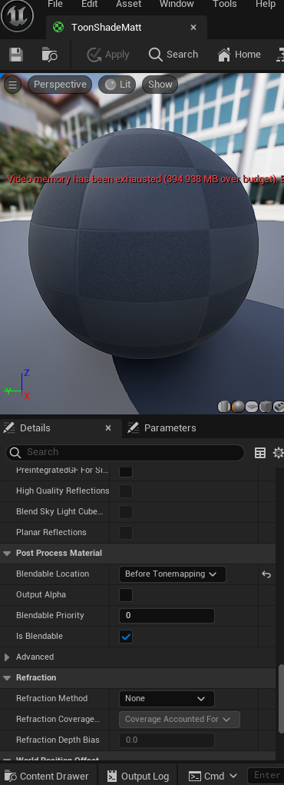Screen dimensions: 284x785
Task: Reset Blendable Location to default
Action: tap(266, 574)
